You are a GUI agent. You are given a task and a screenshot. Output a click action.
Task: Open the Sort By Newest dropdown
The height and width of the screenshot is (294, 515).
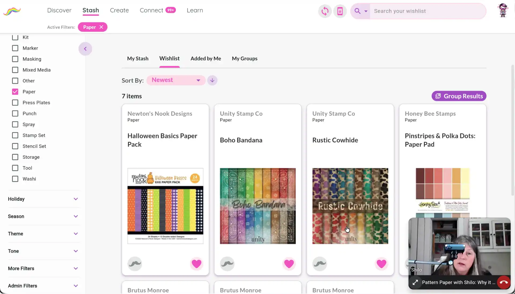point(176,80)
